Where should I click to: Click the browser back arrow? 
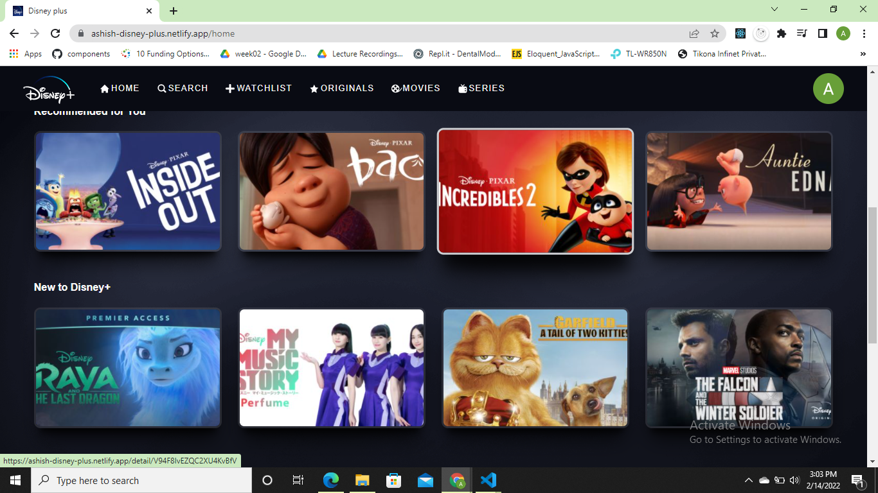click(x=14, y=33)
